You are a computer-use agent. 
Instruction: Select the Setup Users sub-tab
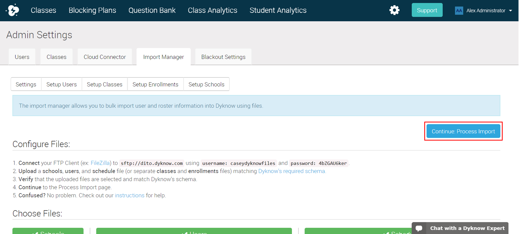(x=62, y=84)
